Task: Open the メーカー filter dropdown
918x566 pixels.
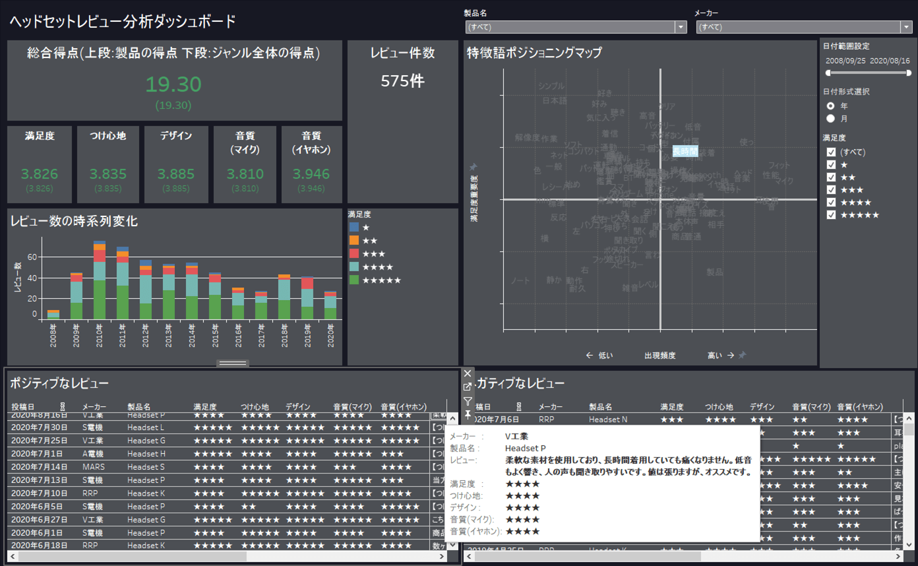Action: point(906,27)
